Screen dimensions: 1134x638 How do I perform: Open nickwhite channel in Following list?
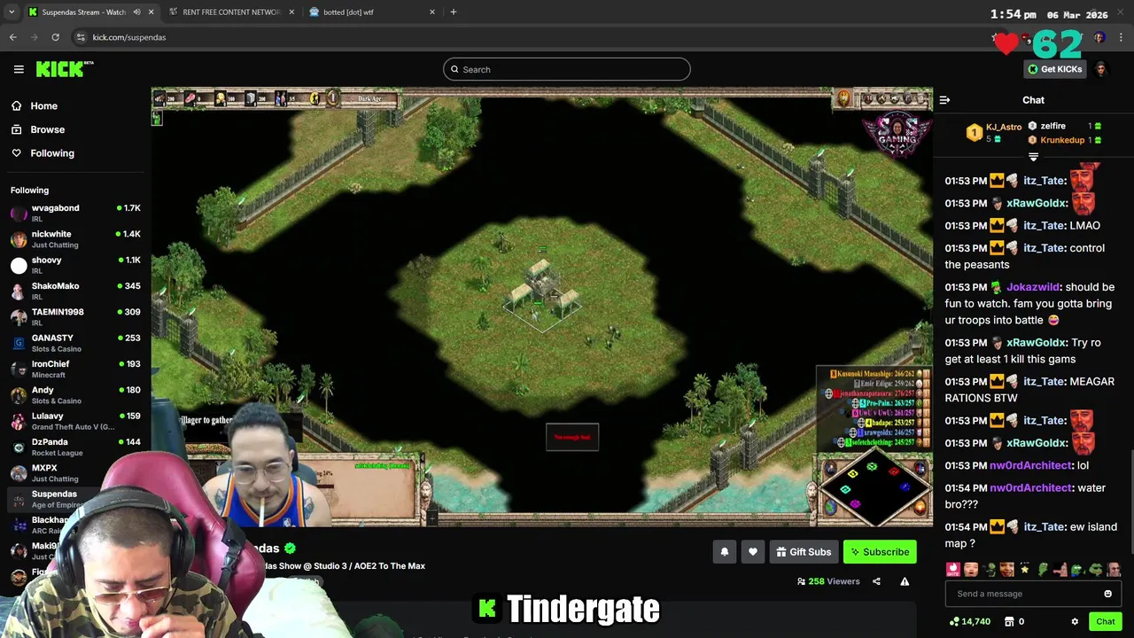(x=75, y=239)
